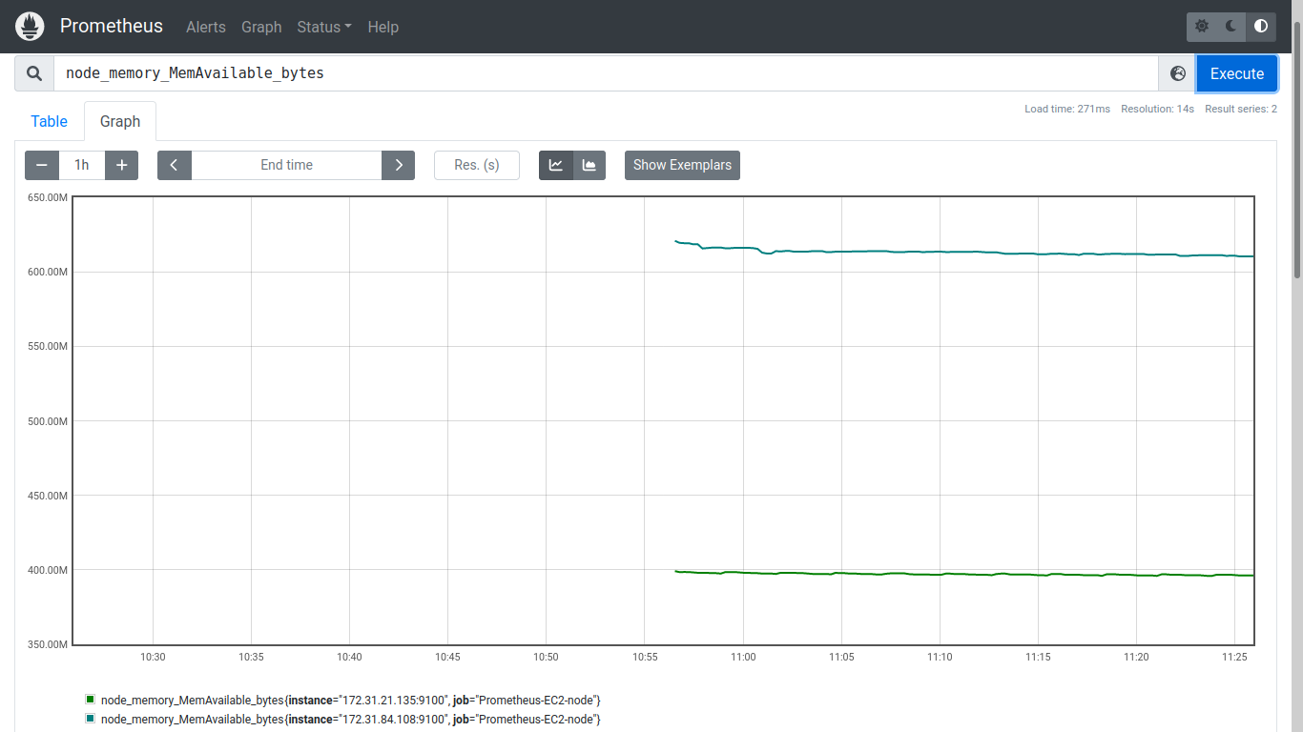The width and height of the screenshot is (1303, 732).
Task: Click the 11:25 x-axis tick label
Action: pos(1234,657)
